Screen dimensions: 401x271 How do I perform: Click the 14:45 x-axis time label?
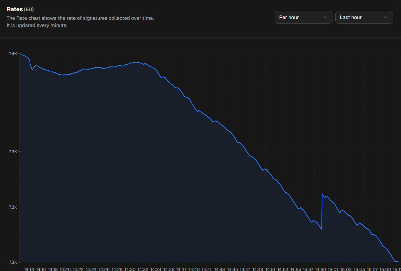[x=232, y=269]
